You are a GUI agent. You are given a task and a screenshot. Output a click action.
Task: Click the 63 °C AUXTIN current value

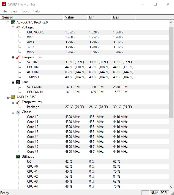click(x=75, y=72)
